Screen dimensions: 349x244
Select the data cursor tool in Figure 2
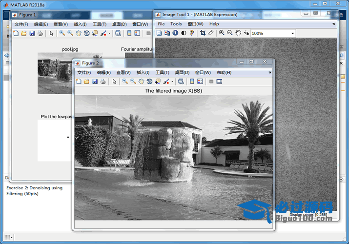point(157,81)
